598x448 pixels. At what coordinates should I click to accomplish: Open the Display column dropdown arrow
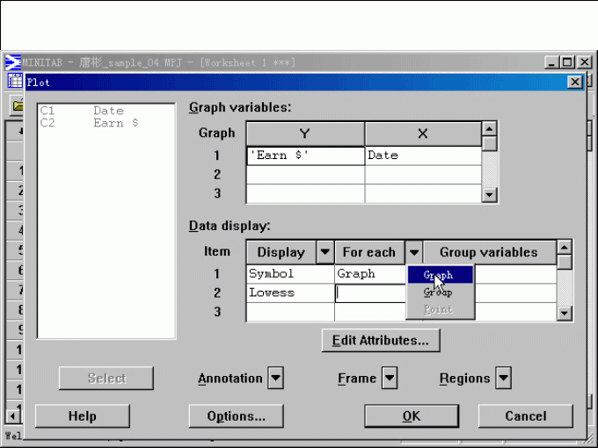pos(325,252)
